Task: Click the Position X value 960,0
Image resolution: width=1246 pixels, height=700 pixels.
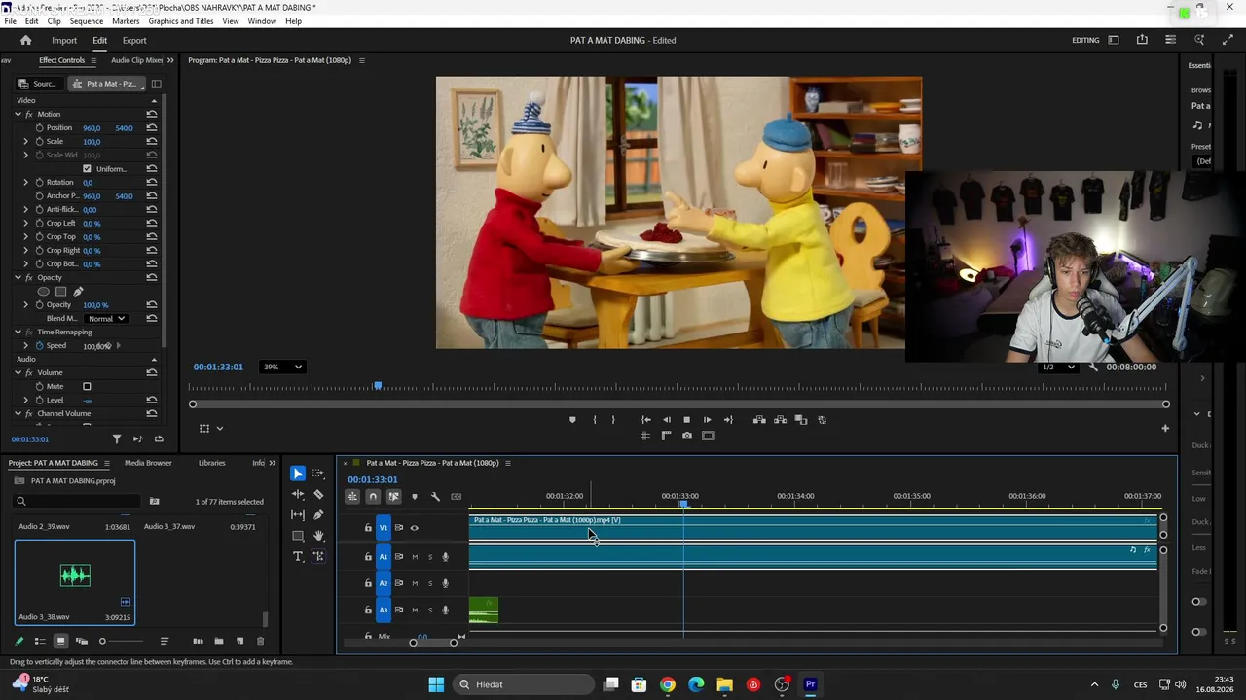Action: (x=92, y=128)
